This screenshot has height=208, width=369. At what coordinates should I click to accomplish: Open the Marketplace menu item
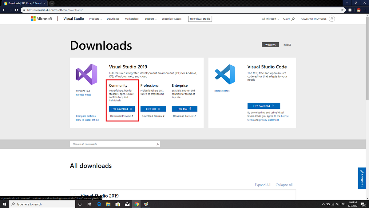pos(132,19)
